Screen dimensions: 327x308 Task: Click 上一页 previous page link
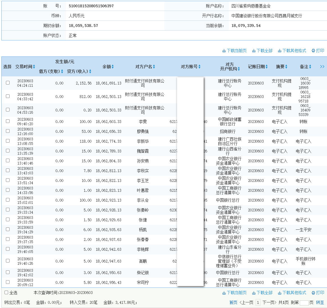pos(246,303)
